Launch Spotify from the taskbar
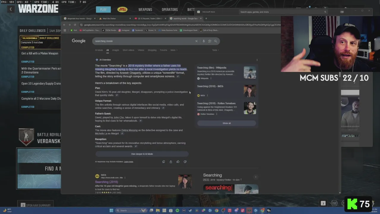 pos(177,210)
